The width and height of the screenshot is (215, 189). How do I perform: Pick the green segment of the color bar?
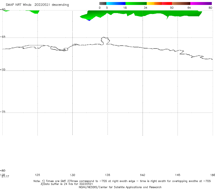(x=136, y=3)
